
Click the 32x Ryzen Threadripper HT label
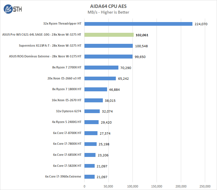pos(62,23)
